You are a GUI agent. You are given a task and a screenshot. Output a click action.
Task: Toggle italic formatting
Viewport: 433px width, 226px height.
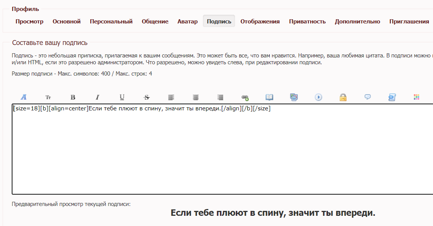click(x=97, y=97)
